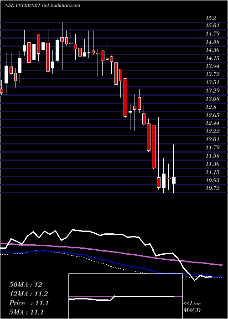Click the 12MA : 11.2 reading

coord(29,294)
